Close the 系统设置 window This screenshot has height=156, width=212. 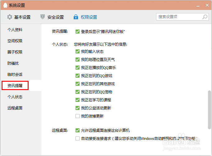point(207,5)
